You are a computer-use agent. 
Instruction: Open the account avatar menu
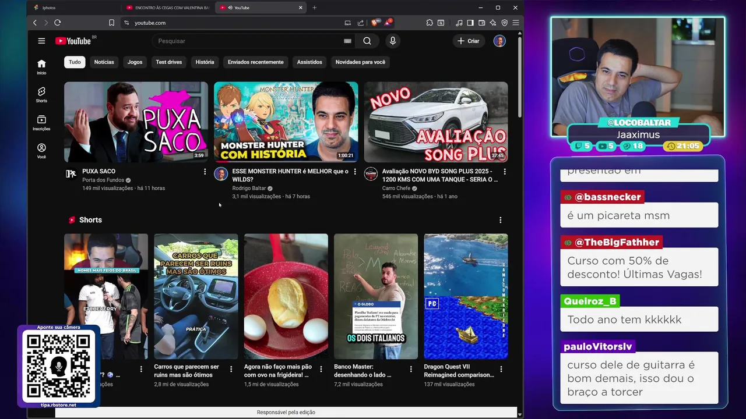tap(499, 41)
